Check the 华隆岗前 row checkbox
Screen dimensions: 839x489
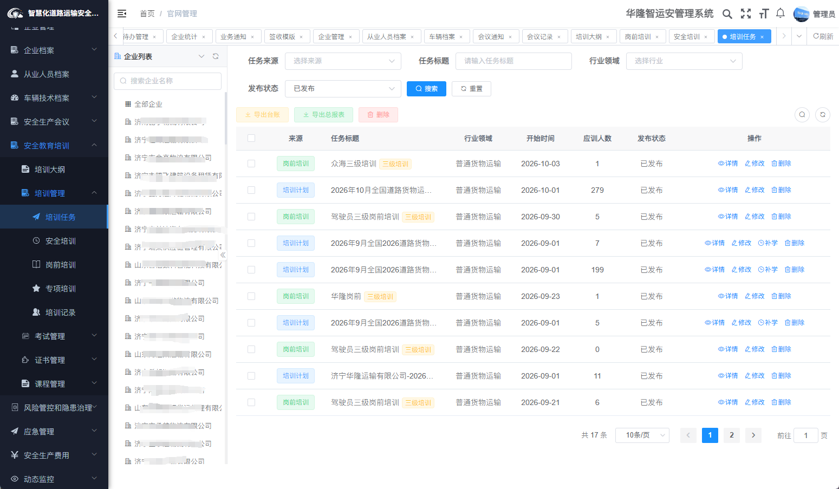(251, 296)
